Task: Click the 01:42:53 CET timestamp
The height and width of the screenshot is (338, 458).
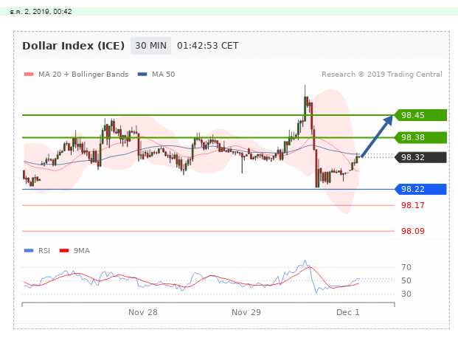Action: tap(208, 46)
